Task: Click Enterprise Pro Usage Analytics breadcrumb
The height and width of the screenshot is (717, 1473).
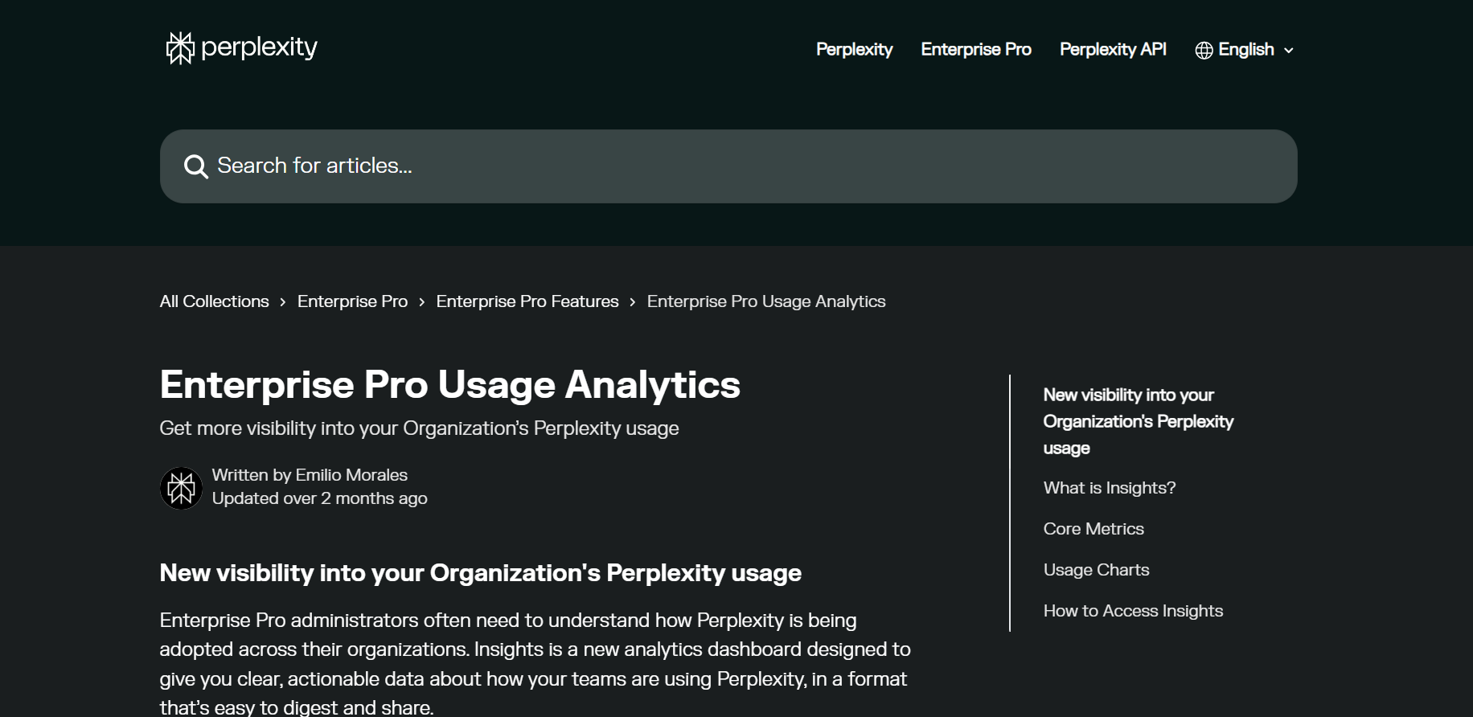Action: [x=766, y=301]
